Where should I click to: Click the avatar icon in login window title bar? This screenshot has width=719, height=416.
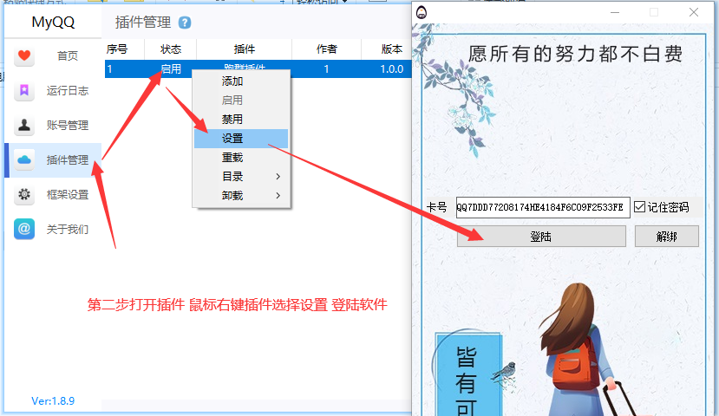tap(422, 13)
